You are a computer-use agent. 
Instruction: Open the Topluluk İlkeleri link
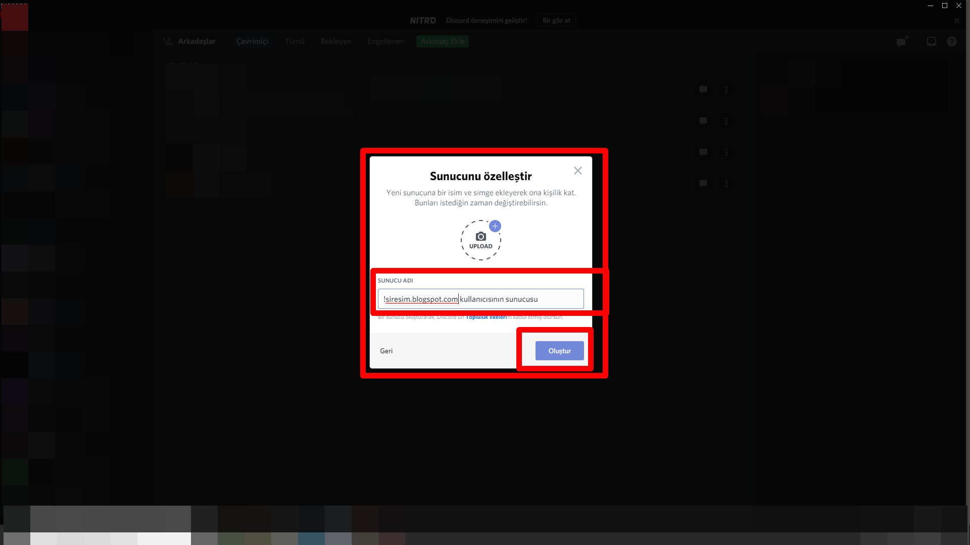tap(486, 317)
